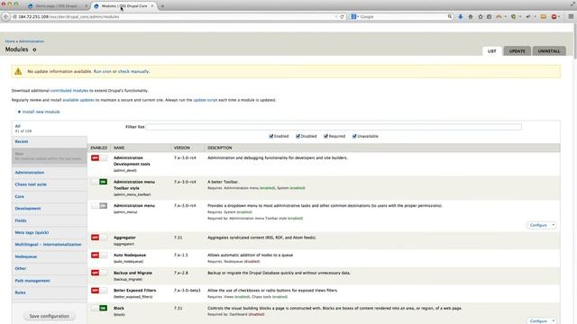Viewport: 577px width, 324px height.
Task: Expand Configure dropdown arrow for Administration menu
Action: (x=553, y=225)
